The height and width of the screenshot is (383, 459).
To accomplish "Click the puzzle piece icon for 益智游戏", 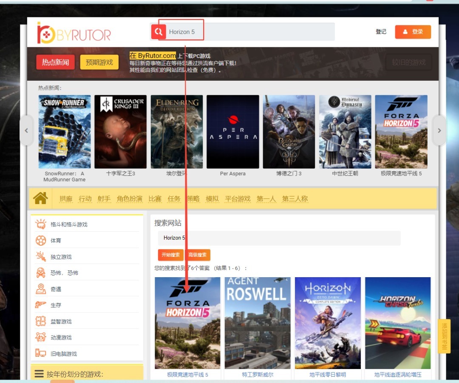I will coord(41,321).
